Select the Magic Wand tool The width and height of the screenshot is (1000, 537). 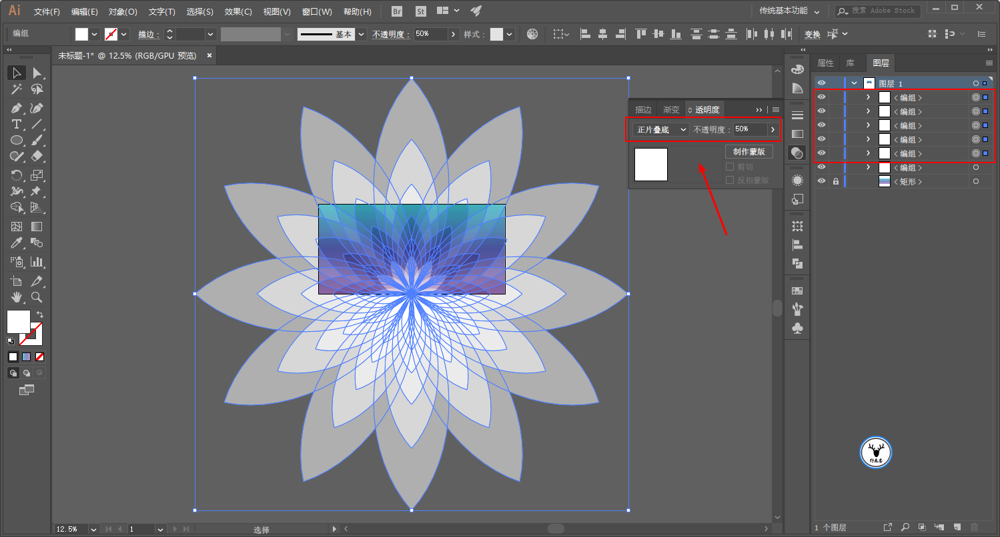17,89
